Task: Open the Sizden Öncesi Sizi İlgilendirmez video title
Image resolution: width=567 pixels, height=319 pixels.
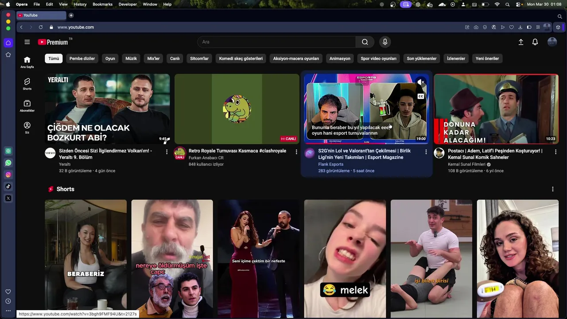Action: [x=105, y=154]
